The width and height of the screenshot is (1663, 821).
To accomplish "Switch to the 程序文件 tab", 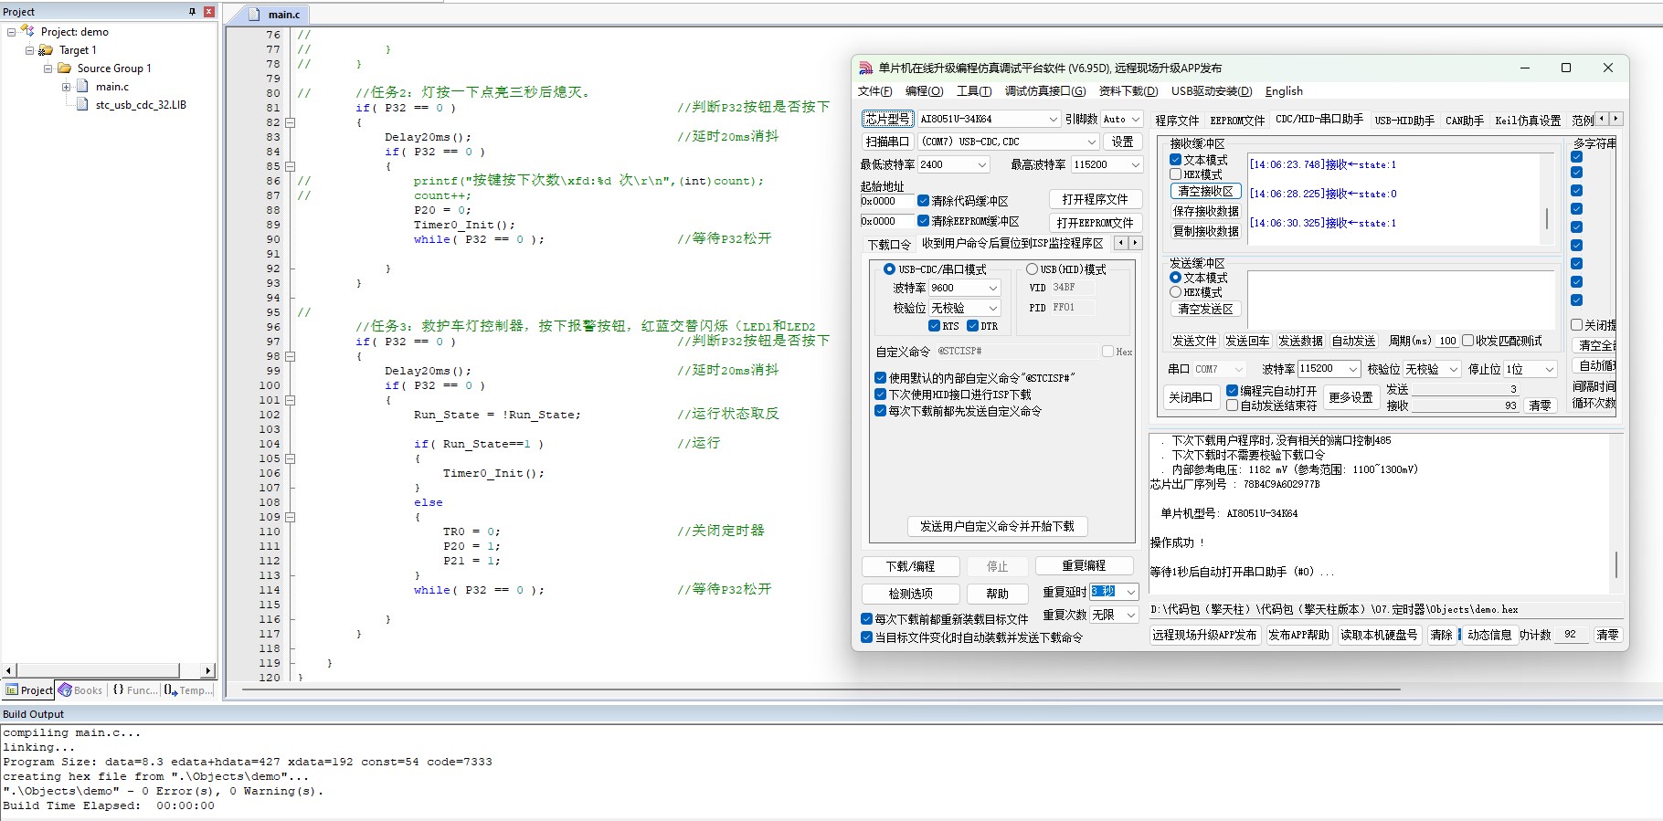I will [x=1177, y=121].
